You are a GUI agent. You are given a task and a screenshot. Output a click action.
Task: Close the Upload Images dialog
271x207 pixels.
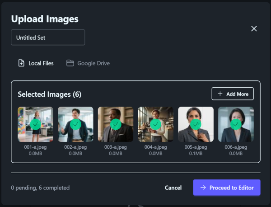coord(254,28)
